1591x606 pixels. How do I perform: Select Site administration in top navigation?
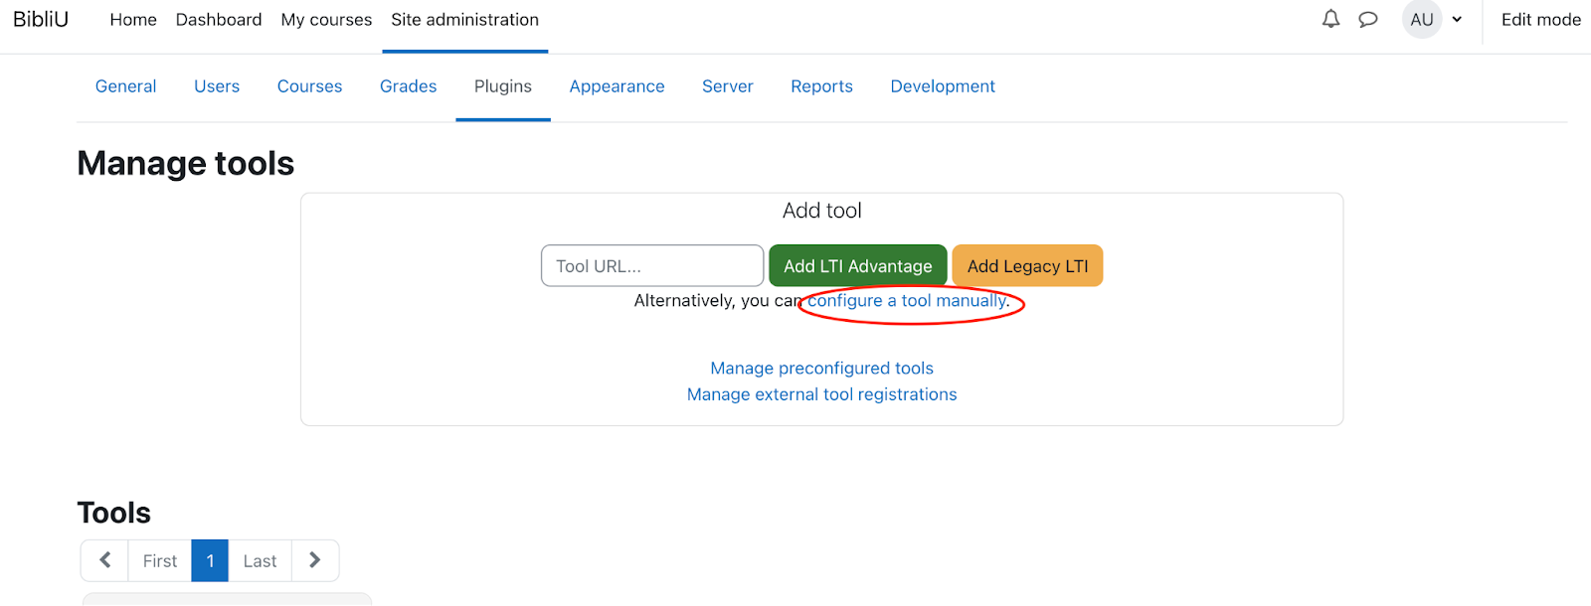464,19
